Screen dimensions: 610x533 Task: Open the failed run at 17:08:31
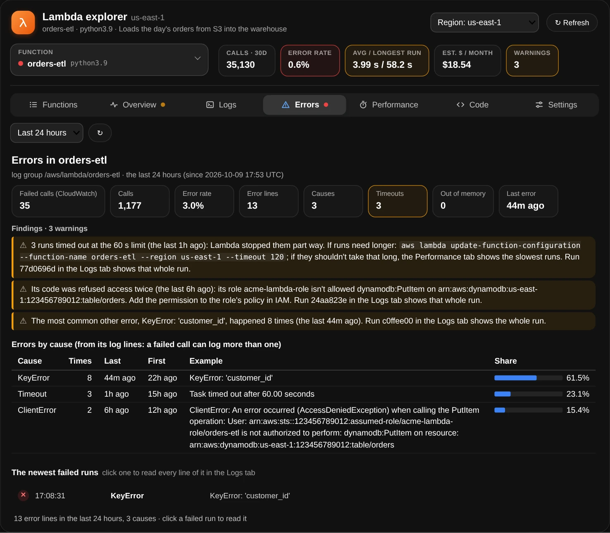(x=303, y=496)
